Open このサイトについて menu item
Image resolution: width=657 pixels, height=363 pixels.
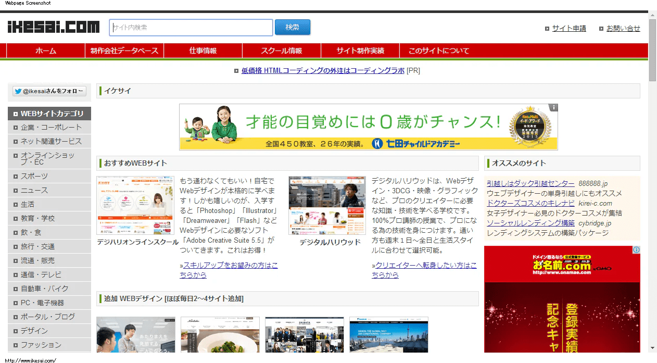coord(439,51)
